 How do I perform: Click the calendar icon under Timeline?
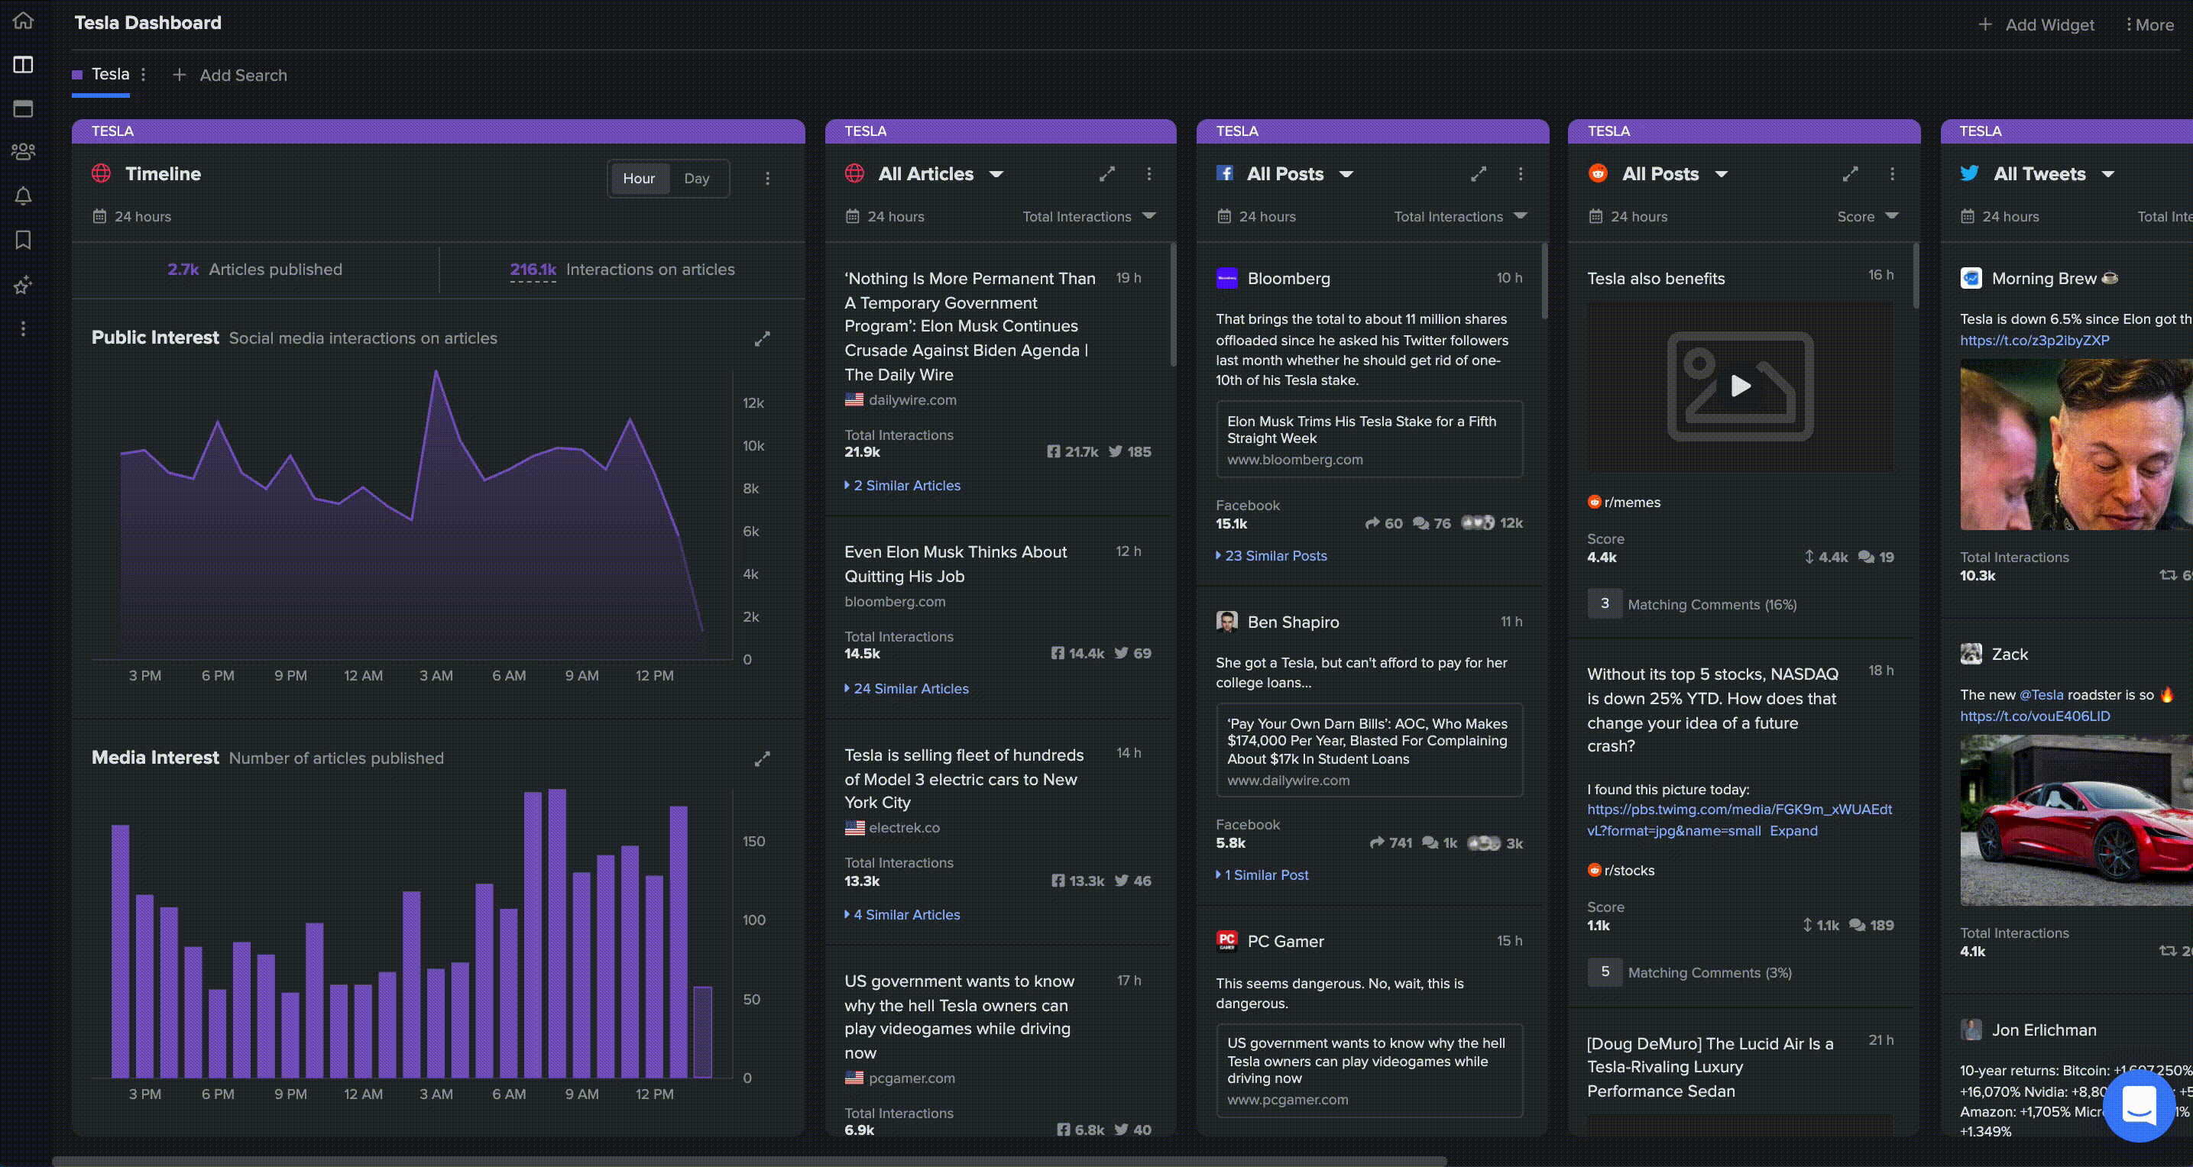click(99, 216)
